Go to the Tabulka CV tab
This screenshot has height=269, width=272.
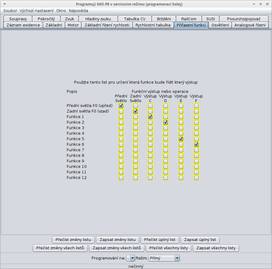[135, 19]
